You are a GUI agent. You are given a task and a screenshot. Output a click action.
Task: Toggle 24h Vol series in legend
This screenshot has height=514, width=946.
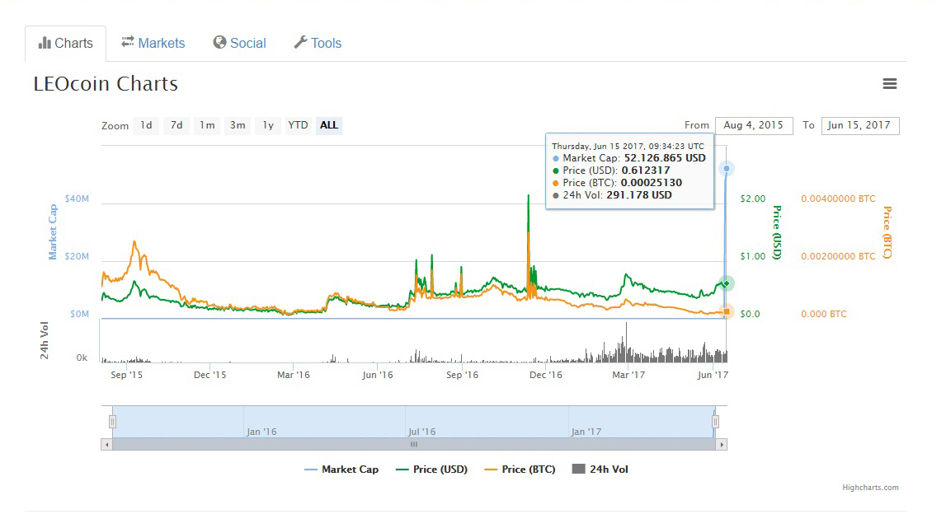[600, 470]
